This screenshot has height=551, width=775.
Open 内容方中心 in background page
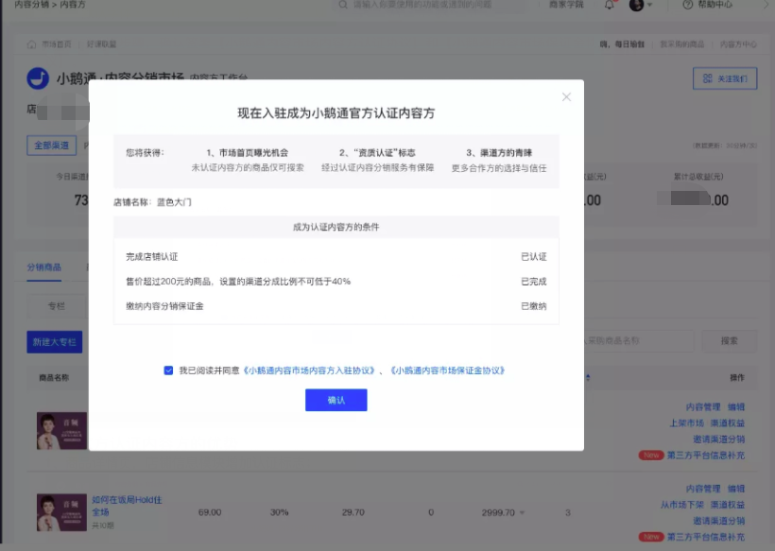(738, 44)
